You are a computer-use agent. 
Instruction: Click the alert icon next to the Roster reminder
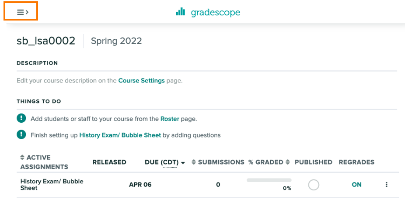[x=21, y=118]
